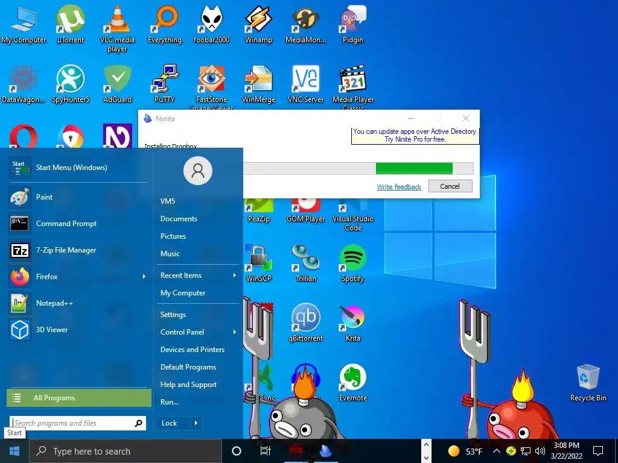This screenshot has height=463, width=618.
Task: Launch qBittorrent desktop icon
Action: [x=306, y=323]
